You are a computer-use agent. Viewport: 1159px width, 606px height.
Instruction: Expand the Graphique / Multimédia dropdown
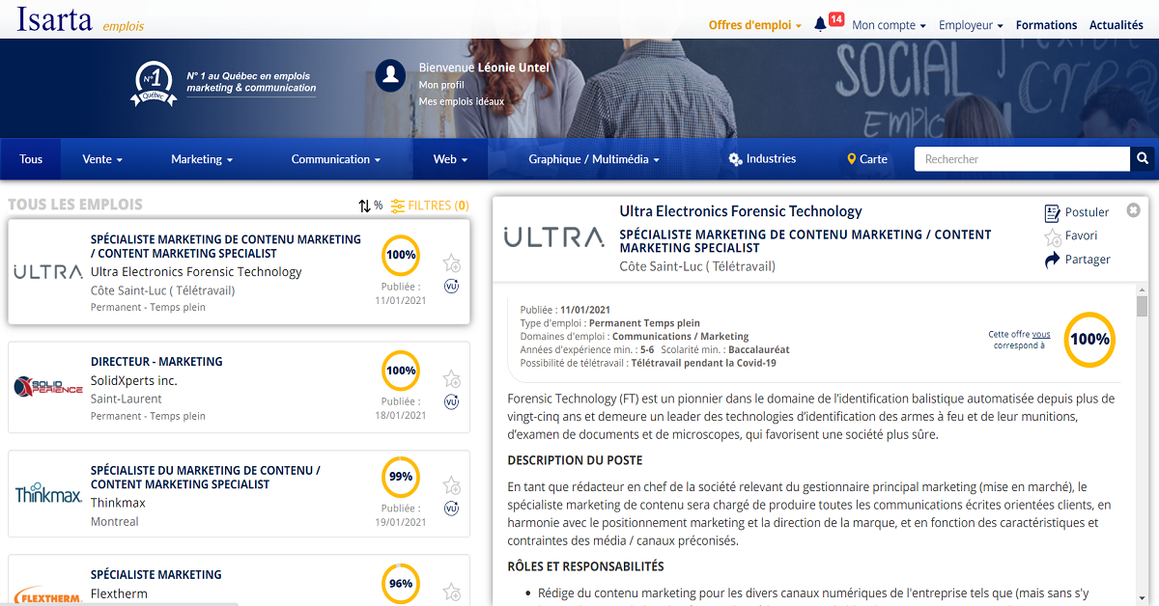(x=594, y=159)
